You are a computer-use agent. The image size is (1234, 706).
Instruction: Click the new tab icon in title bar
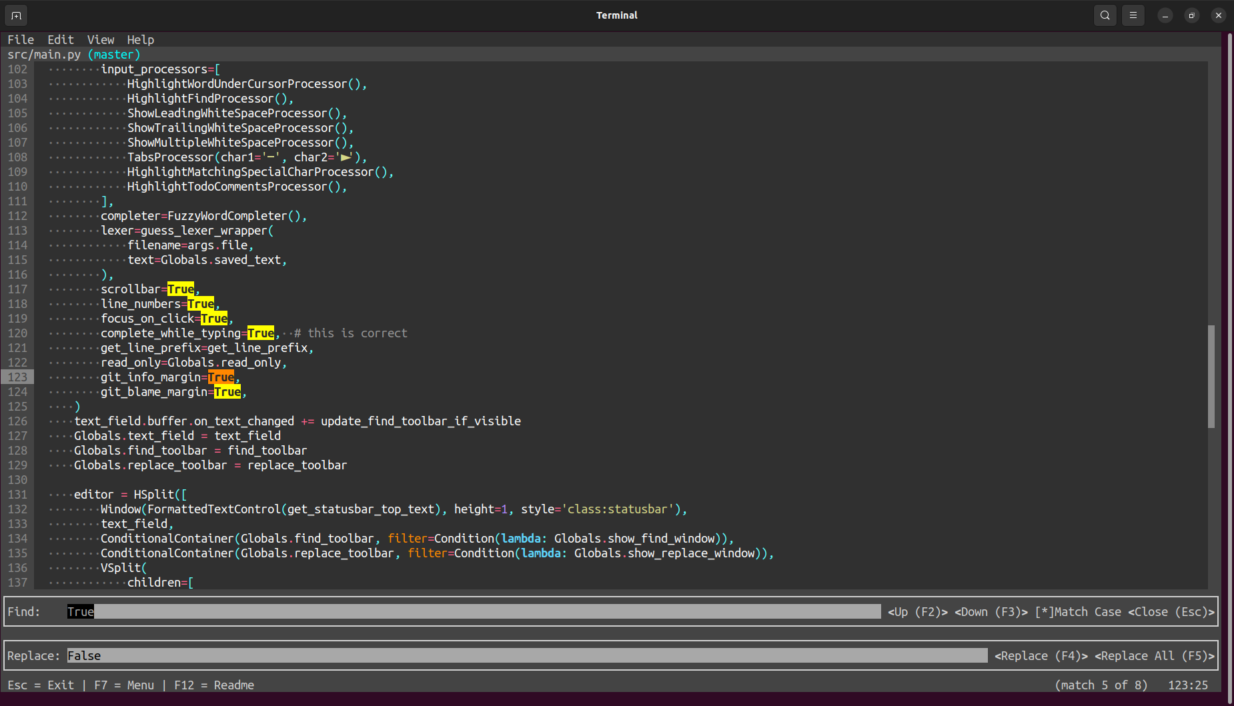coord(16,15)
